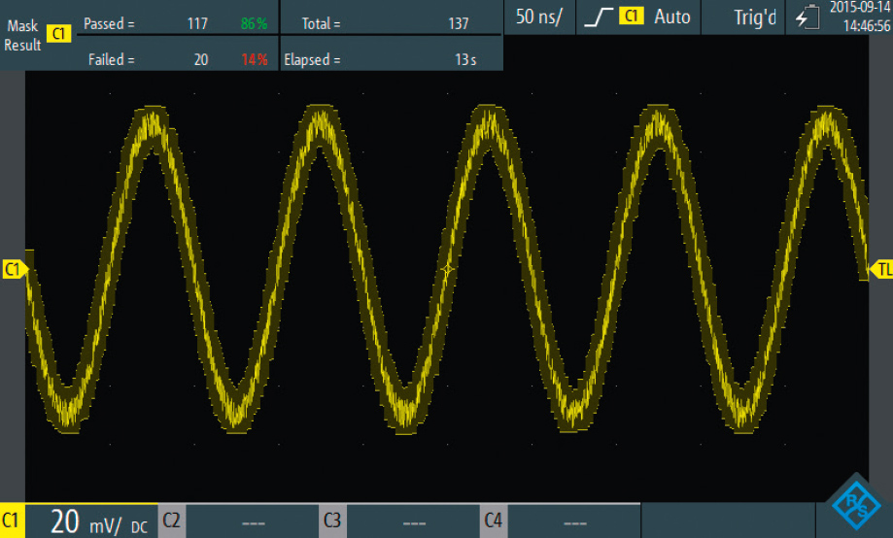The width and height of the screenshot is (893, 538).
Task: Open the Mask Result panel label
Action: click(x=22, y=34)
